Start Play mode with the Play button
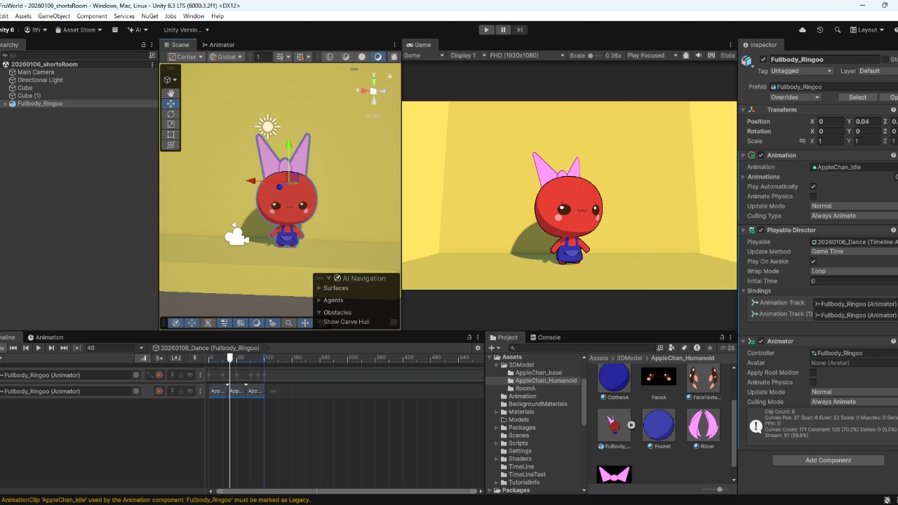Image resolution: width=898 pixels, height=505 pixels. [x=486, y=29]
